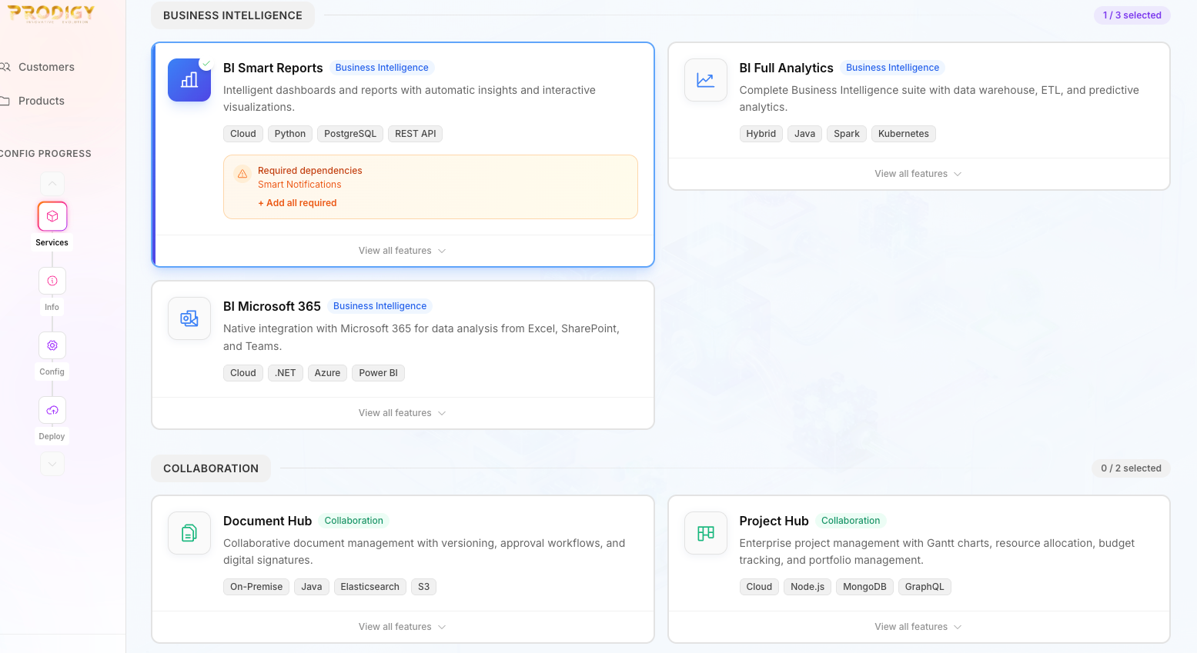Click the BI Smart Reports bar chart icon
The height and width of the screenshot is (653, 1197).
point(189,80)
